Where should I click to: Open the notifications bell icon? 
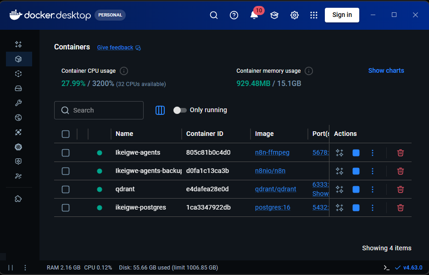pyautogui.click(x=254, y=15)
